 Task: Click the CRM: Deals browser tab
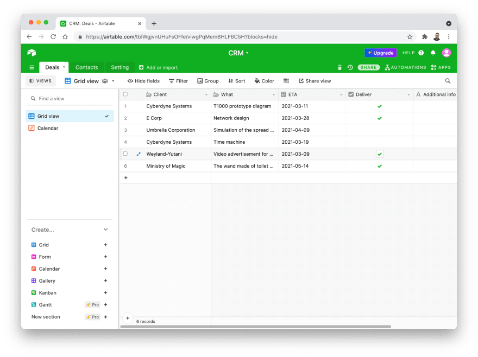point(100,23)
